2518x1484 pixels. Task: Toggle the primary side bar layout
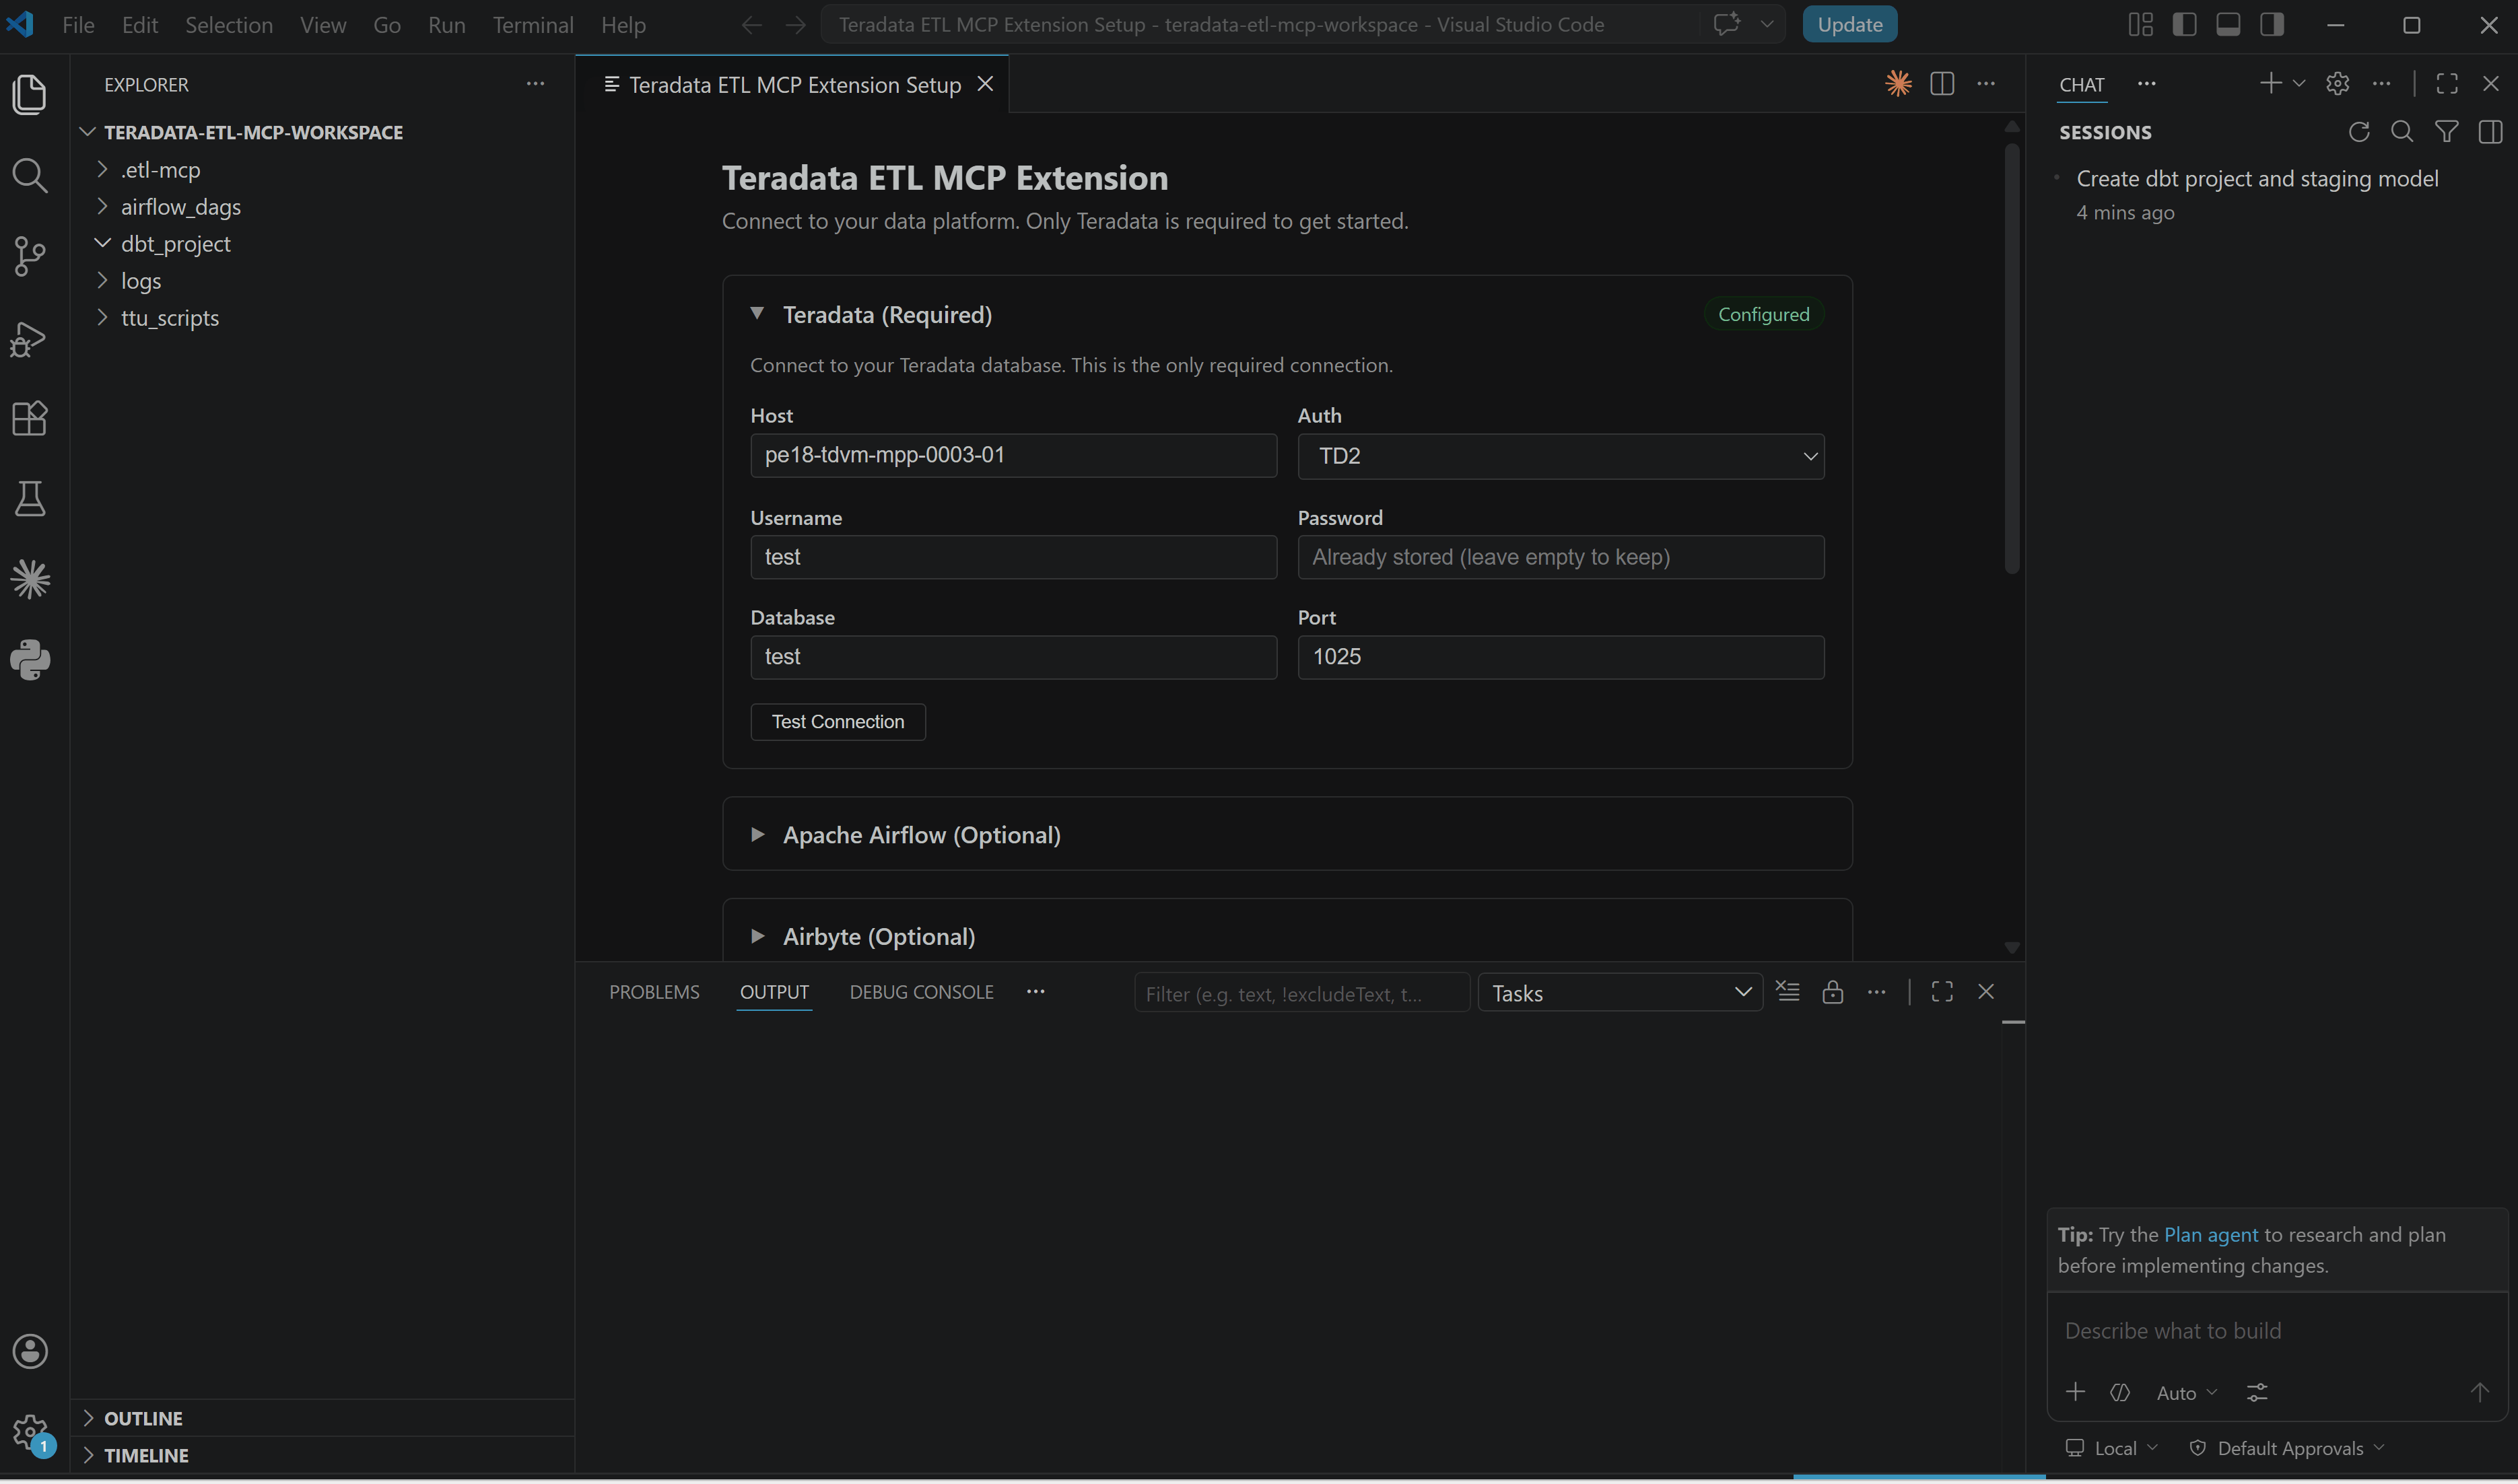tap(2184, 25)
